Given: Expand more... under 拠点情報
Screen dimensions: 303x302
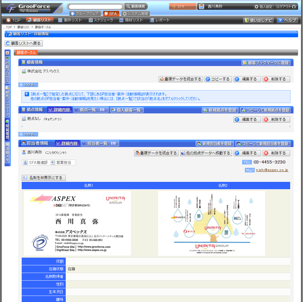Looking at the screenshot, I should [x=28, y=134].
